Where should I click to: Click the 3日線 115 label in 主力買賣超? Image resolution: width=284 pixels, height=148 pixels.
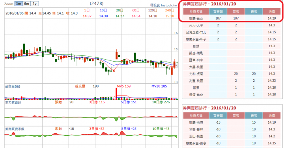pos(97,102)
